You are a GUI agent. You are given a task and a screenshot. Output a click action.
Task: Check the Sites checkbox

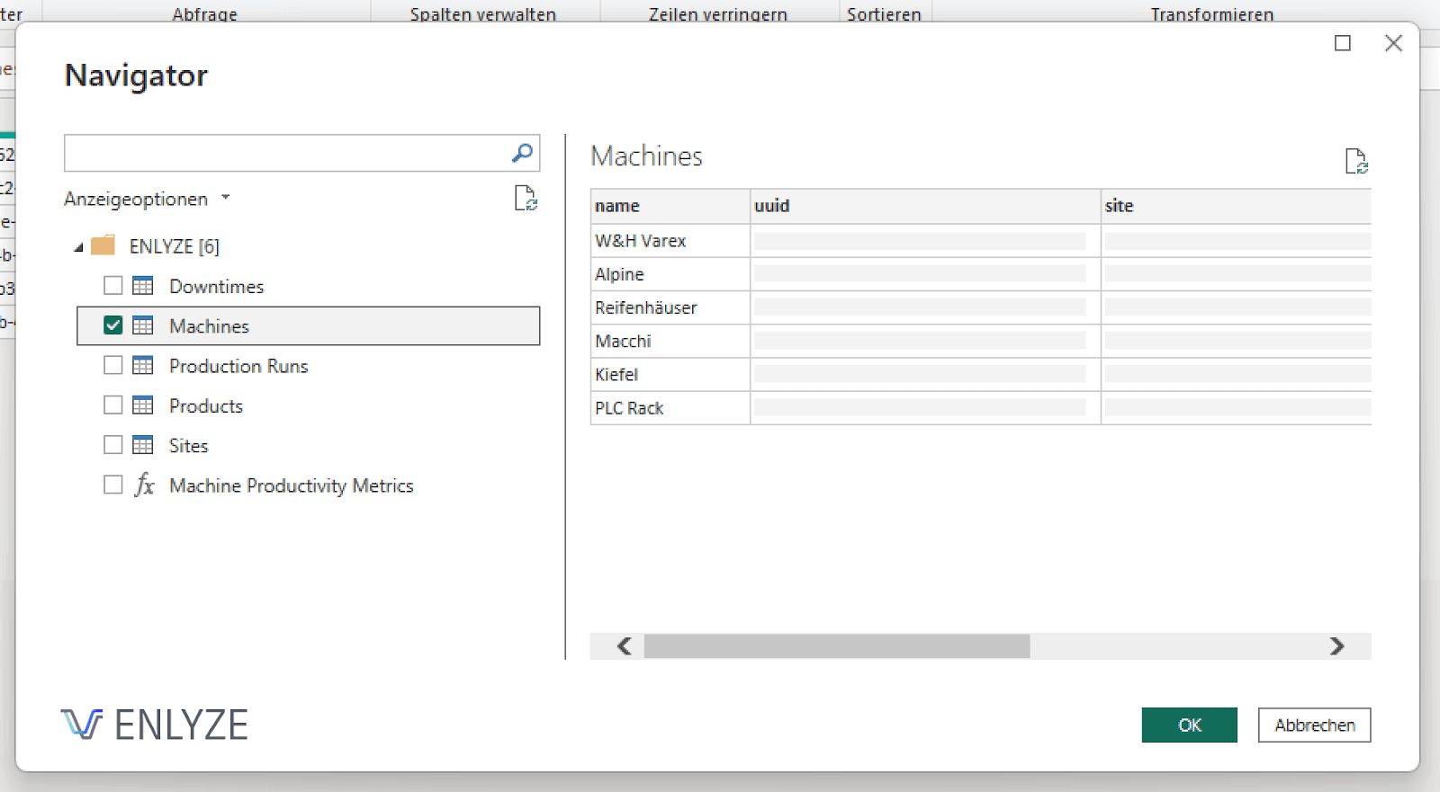(112, 445)
